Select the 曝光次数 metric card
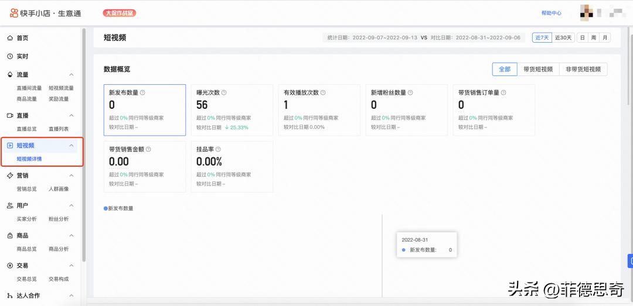The width and height of the screenshot is (633, 306). [232, 110]
